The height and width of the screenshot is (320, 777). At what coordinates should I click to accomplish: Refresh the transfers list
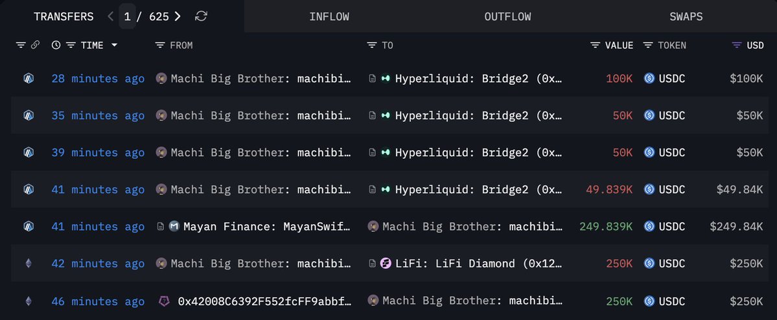(202, 16)
